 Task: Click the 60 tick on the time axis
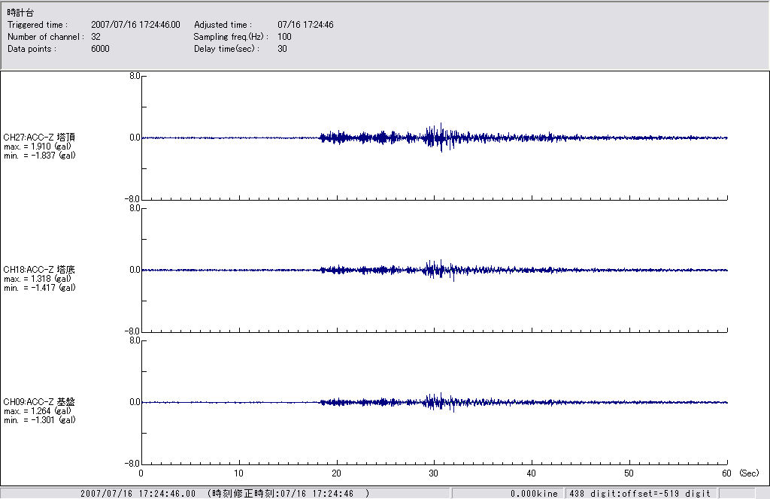pyautogui.click(x=726, y=473)
